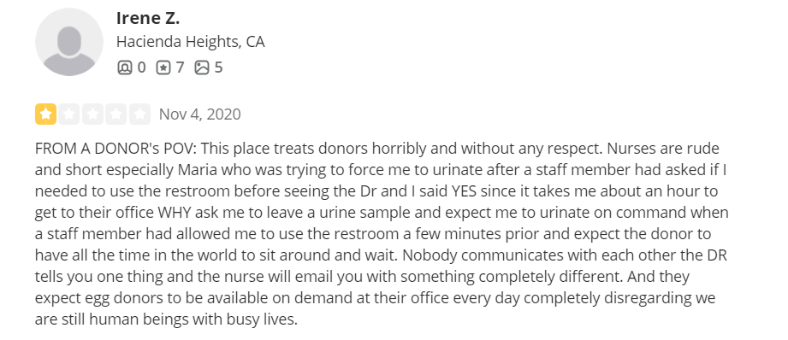
Task: Click the empty fifth rating star
Action: (x=139, y=114)
